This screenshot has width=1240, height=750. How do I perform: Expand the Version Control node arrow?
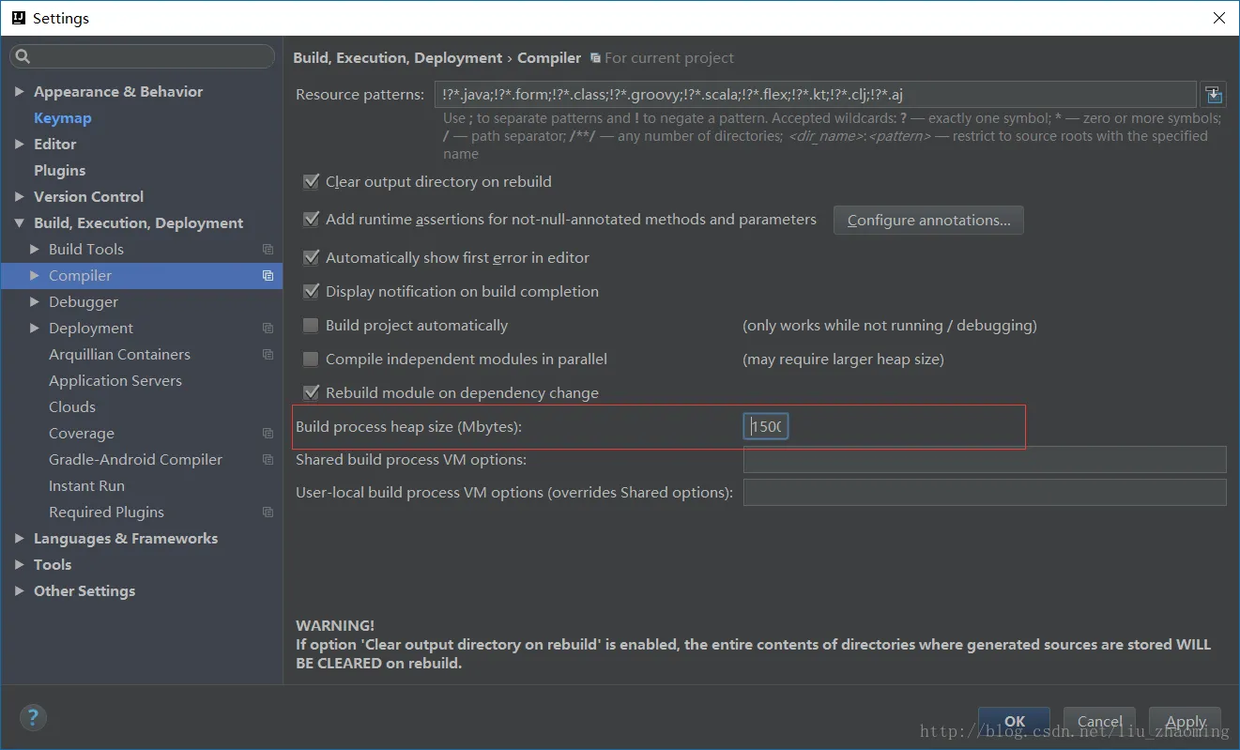click(x=20, y=197)
